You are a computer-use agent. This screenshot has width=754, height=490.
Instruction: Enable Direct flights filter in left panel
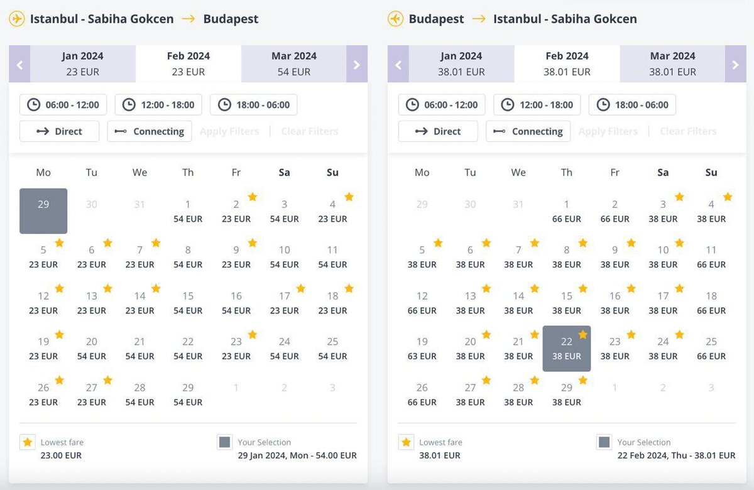pos(59,131)
